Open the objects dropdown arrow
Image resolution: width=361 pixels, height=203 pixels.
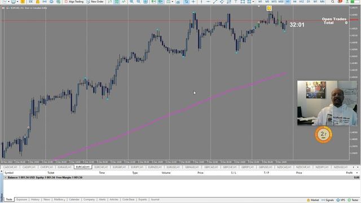point(253,2)
